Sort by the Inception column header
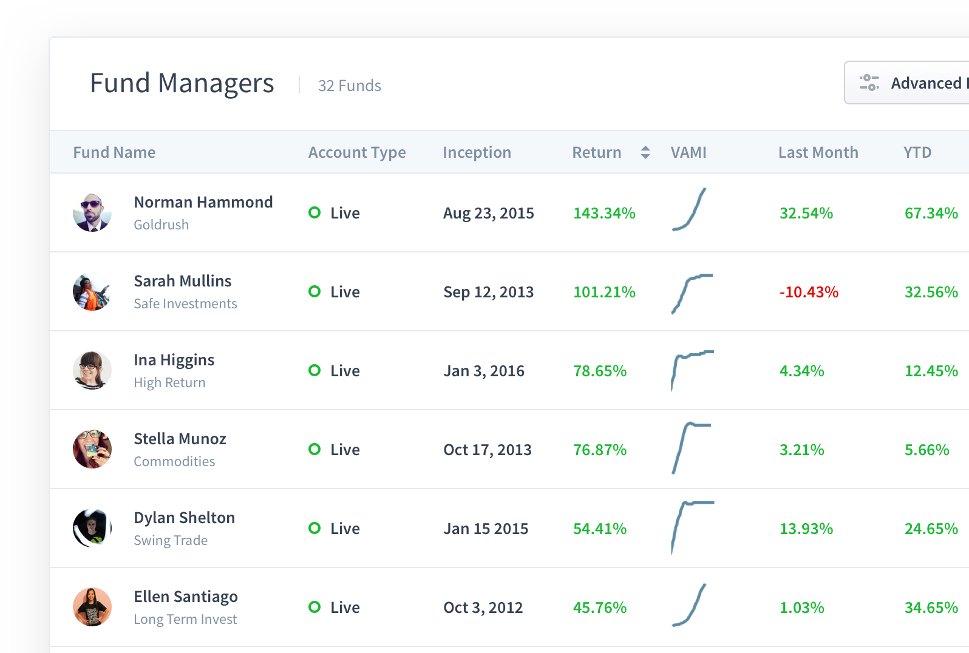The image size is (969, 653). 477,152
